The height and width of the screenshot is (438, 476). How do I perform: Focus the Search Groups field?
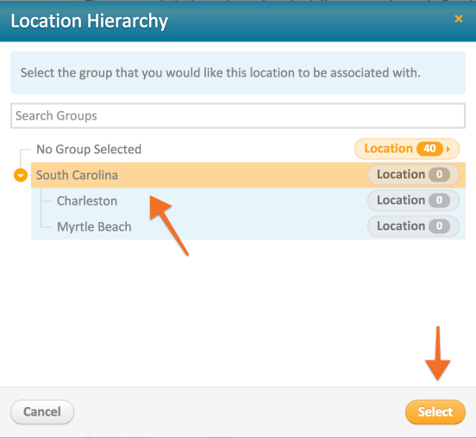238,115
